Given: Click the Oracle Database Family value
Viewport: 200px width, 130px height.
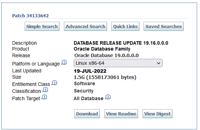Looking at the screenshot, I should pyautogui.click(x=102, y=49).
